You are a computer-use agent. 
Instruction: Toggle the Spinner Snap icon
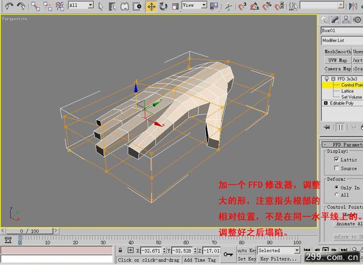(x=279, y=7)
